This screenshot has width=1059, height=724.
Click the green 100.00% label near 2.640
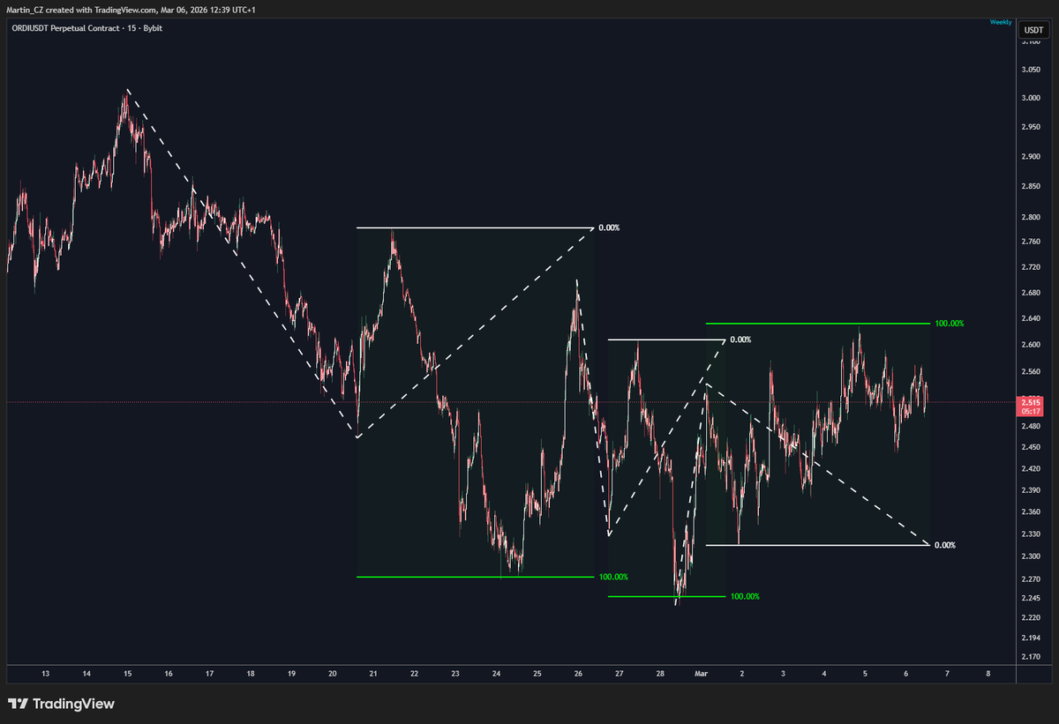tap(950, 324)
